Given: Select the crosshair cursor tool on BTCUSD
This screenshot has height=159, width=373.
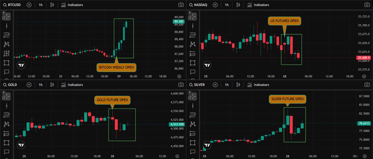Looking at the screenshot, I should [6, 17].
